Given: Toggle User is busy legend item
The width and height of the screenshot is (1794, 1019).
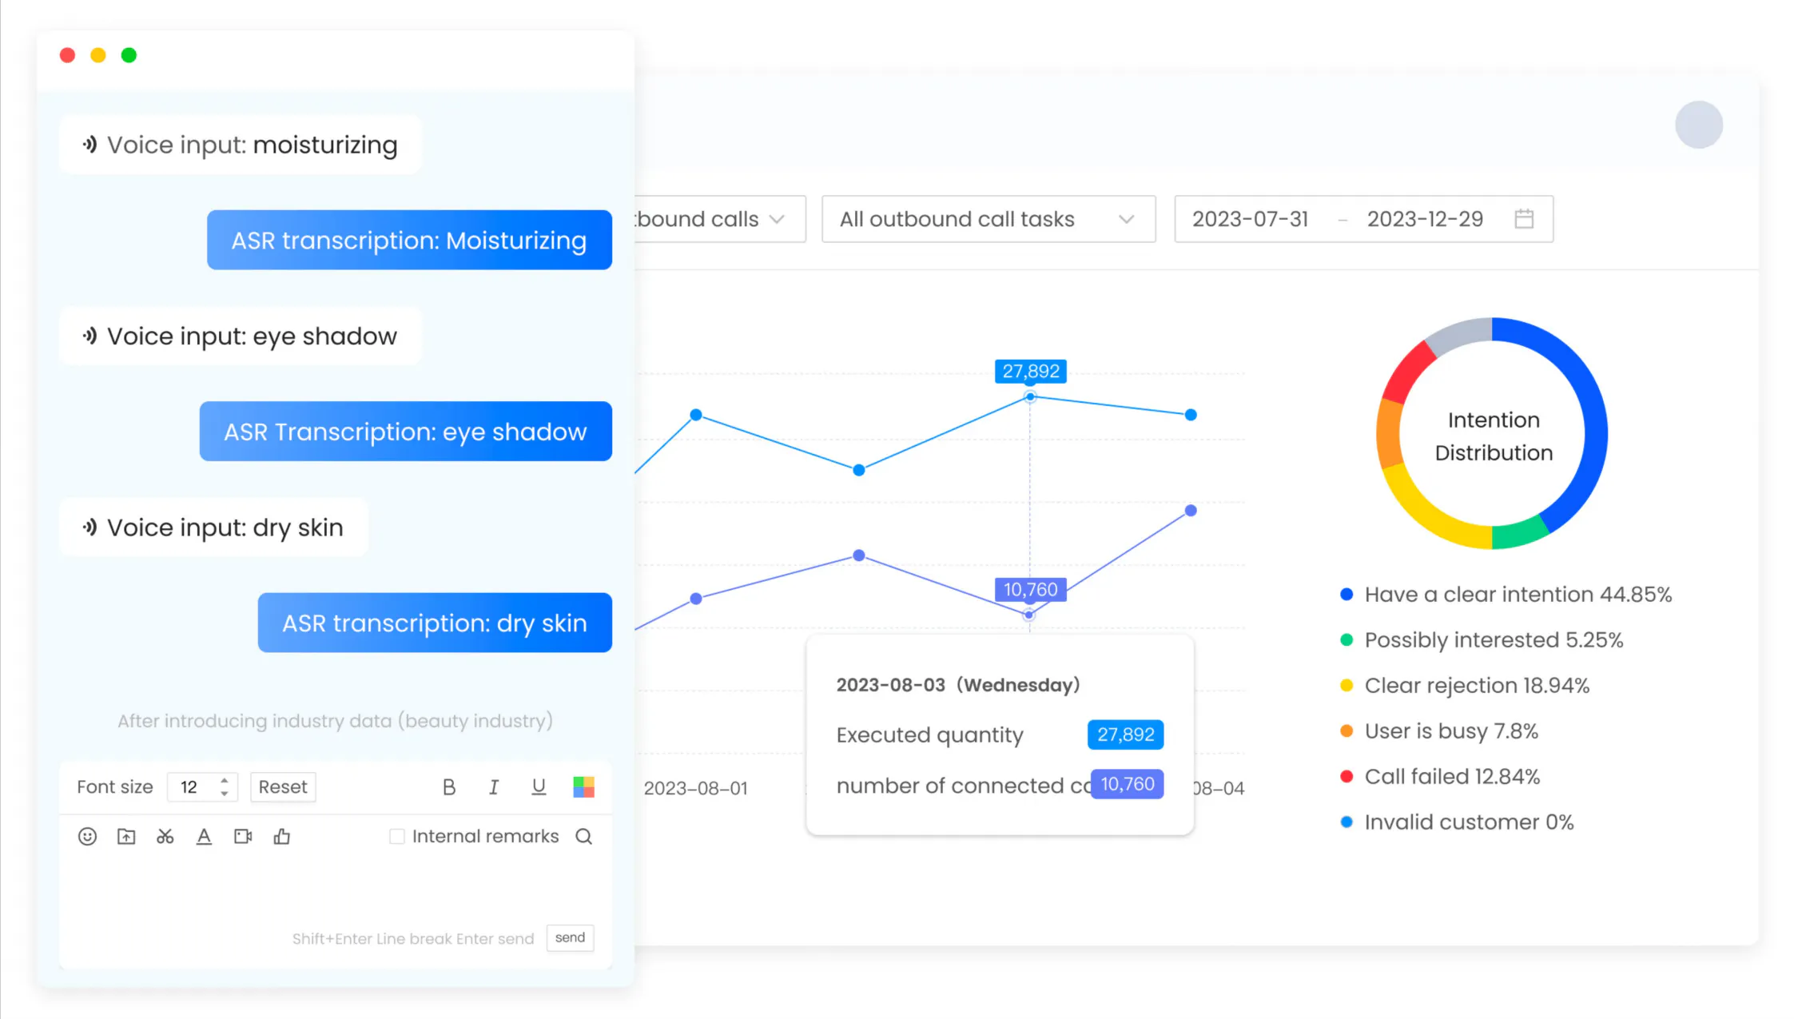Looking at the screenshot, I should point(1438,731).
